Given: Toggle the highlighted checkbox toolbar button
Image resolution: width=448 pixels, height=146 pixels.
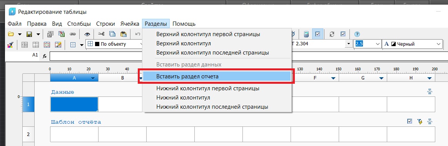Looking at the screenshot, I should tap(318, 34).
